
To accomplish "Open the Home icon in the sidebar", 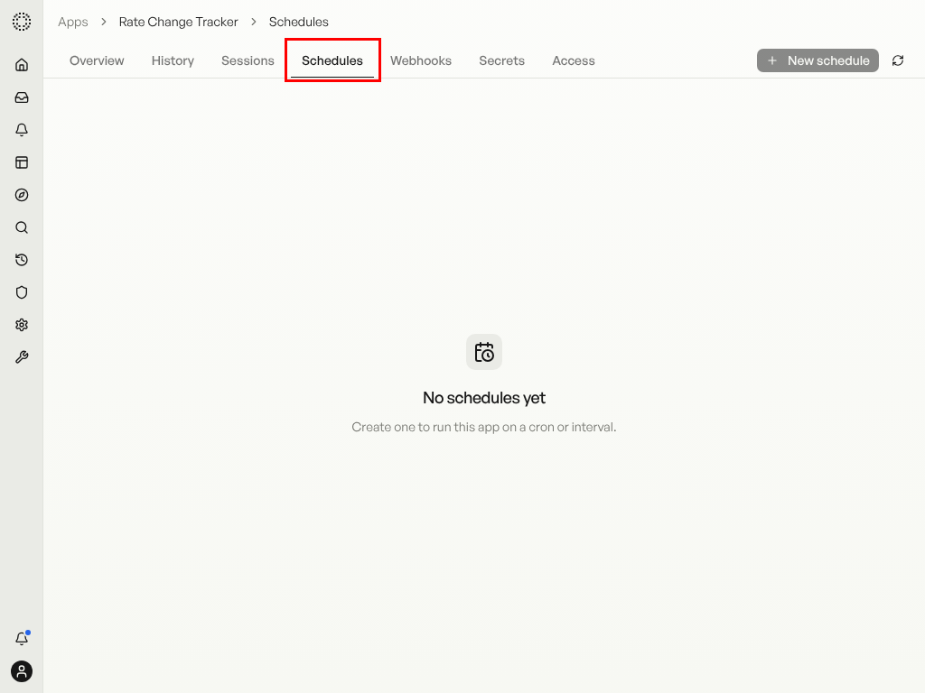I will [22, 65].
